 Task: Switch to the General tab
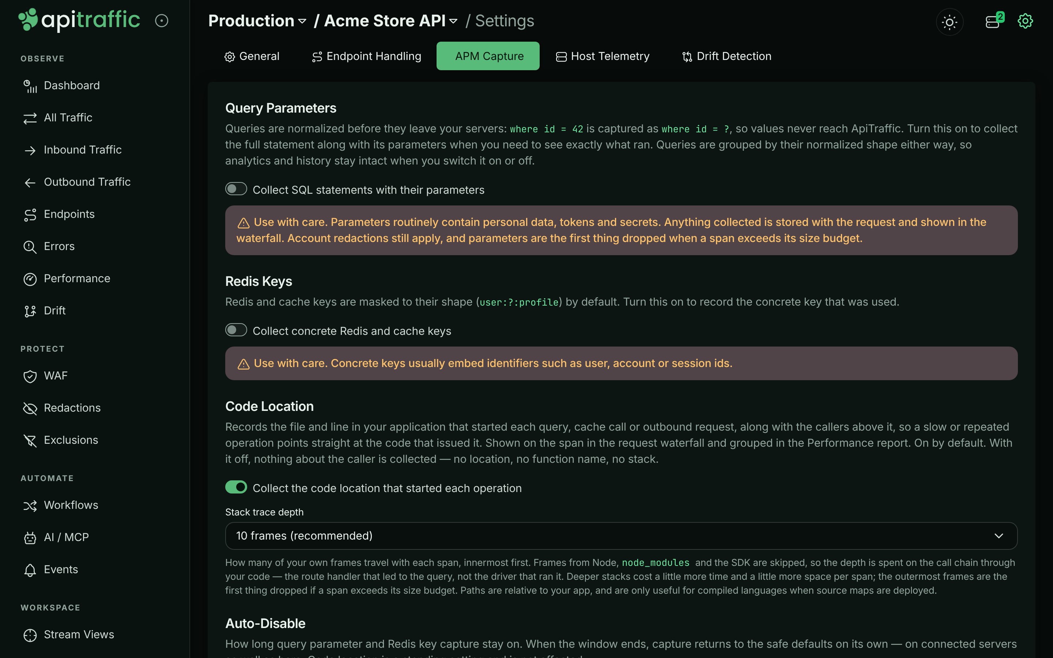click(x=252, y=56)
